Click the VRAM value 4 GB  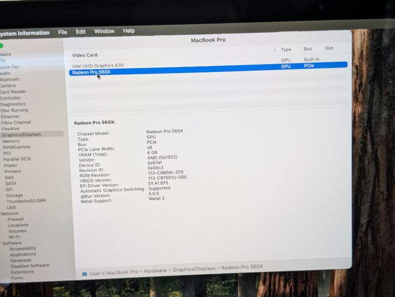(152, 152)
